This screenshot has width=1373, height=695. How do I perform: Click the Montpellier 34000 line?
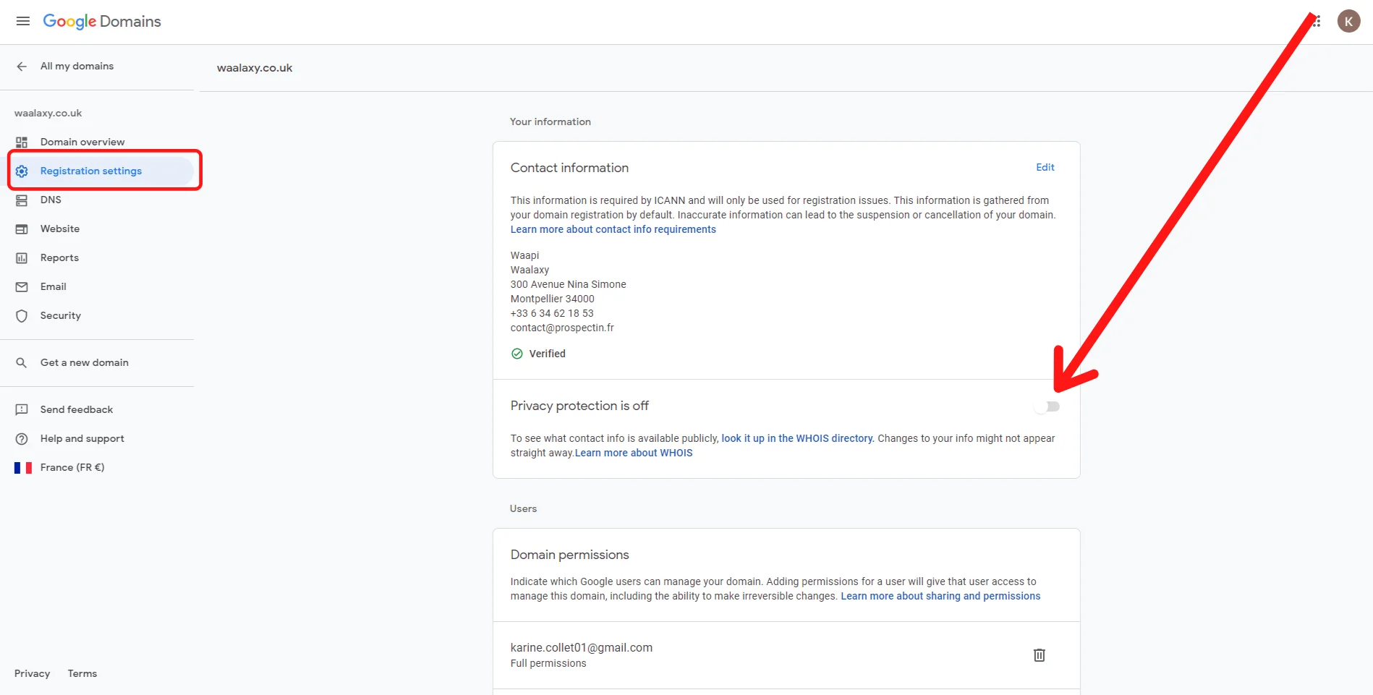(x=553, y=299)
